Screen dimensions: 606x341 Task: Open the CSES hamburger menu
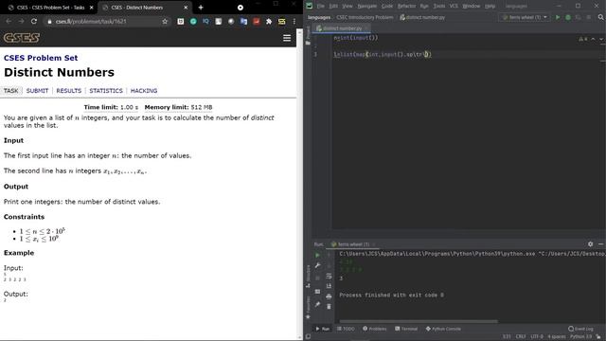point(287,38)
